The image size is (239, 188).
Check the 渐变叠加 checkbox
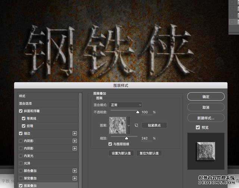pyautogui.click(x=21, y=178)
